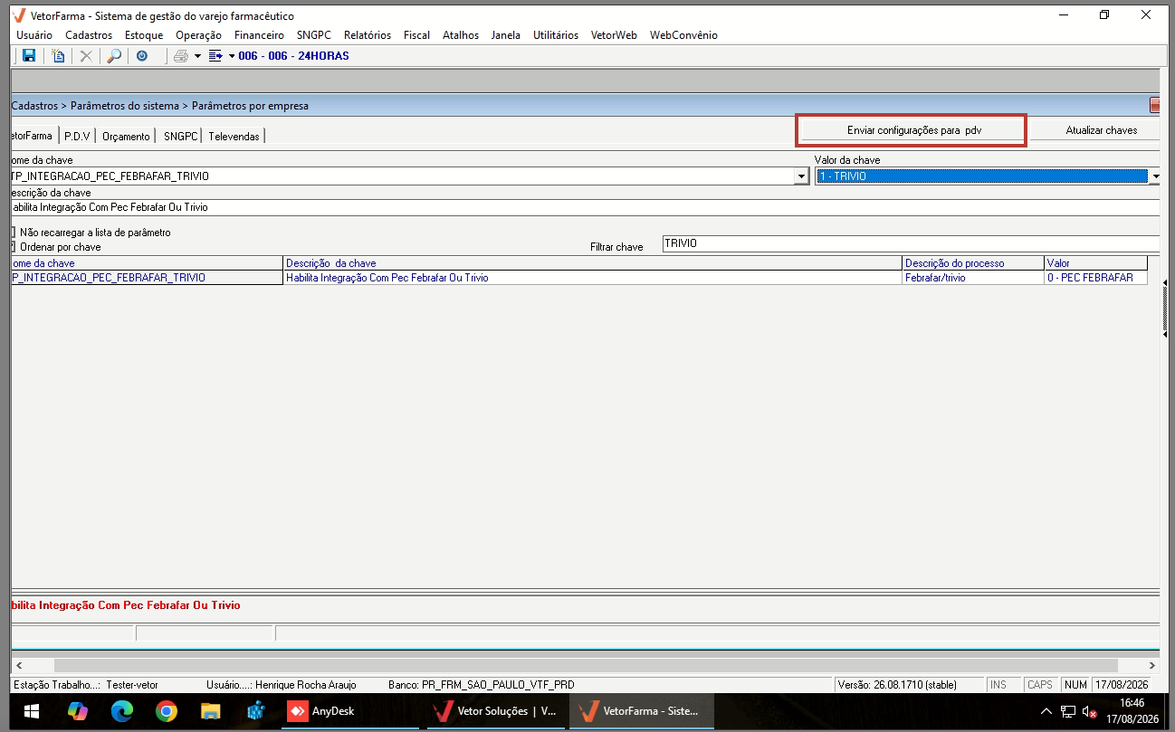Switch to AnyDesk in the taskbar
Viewport: 1175px width, 732px height.
pos(350,712)
